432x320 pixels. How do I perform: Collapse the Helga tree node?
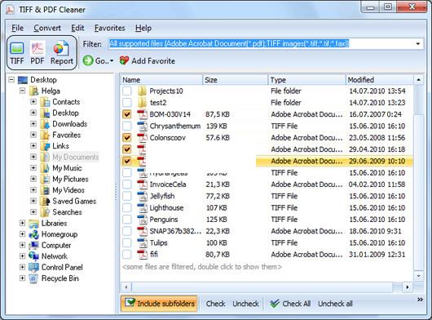(22, 91)
